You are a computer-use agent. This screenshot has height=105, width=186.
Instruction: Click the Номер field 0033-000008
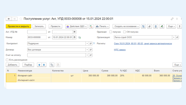(x=37, y=37)
